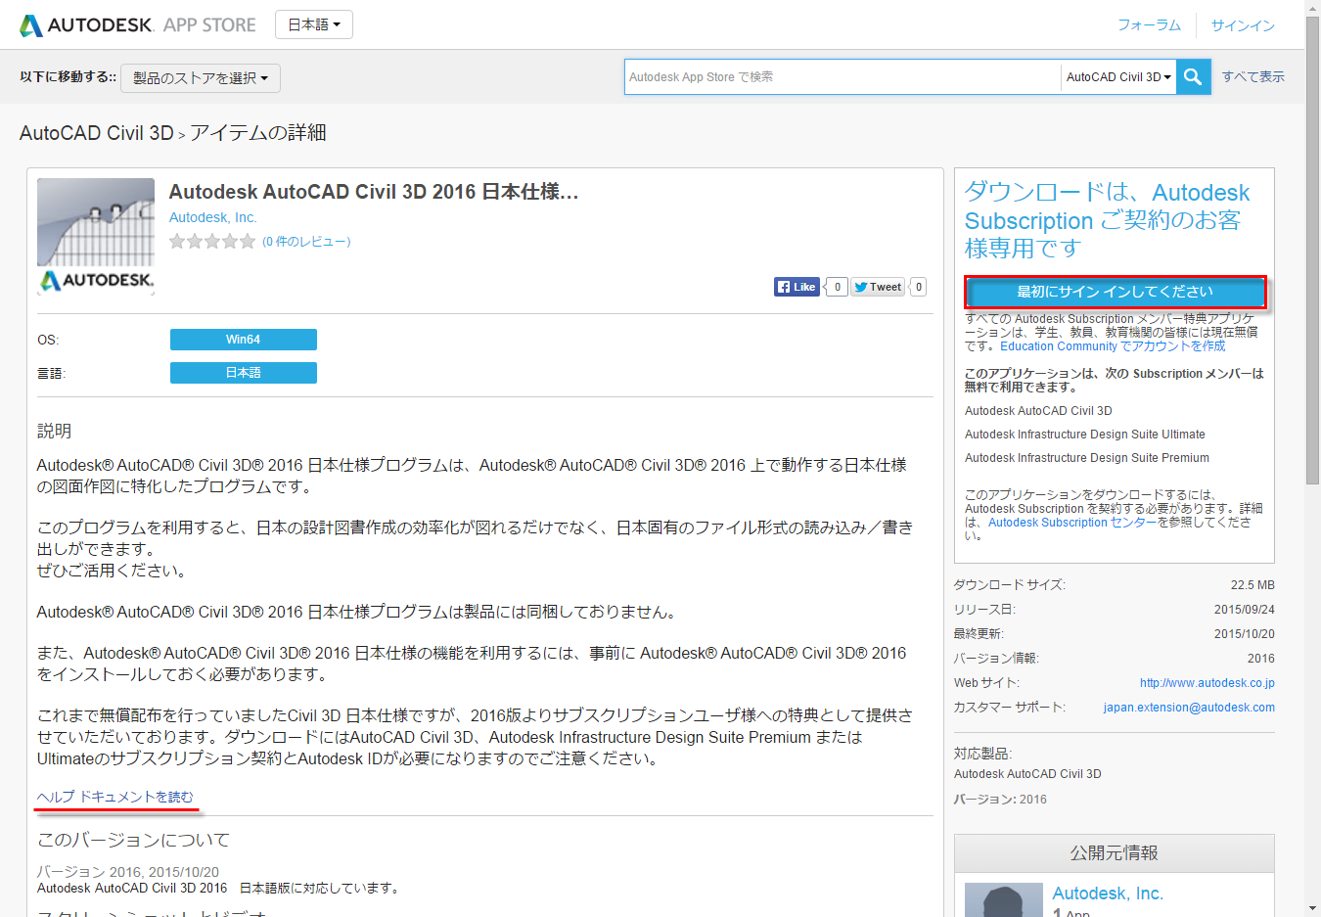Click the このバージョンについて heading
Viewport: 1321px width, 917px height.
click(134, 840)
